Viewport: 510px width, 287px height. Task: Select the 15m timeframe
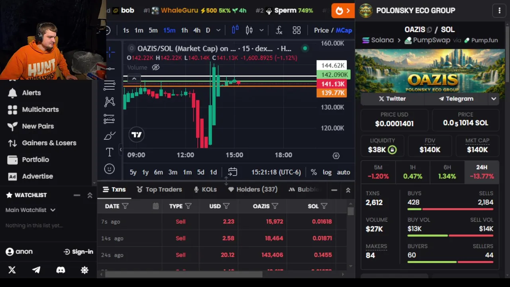[169, 30]
